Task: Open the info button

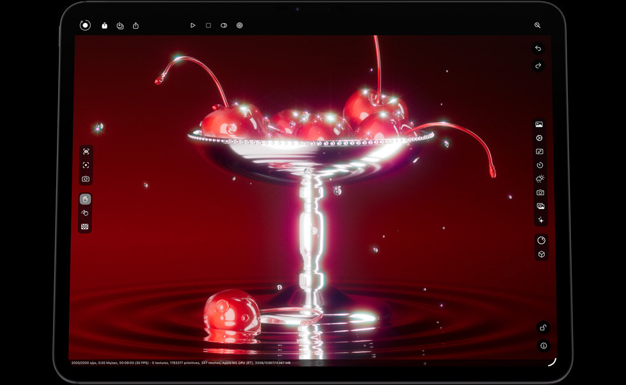Action: pos(543,345)
